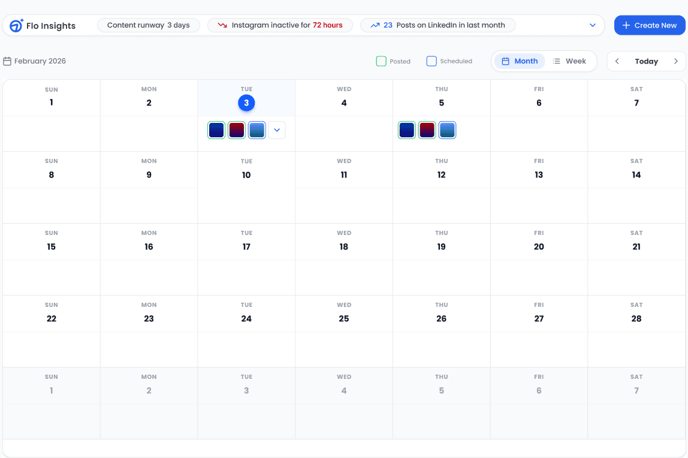Viewport: 688px width, 458px height.
Task: Switch to Month view
Action: [x=520, y=61]
